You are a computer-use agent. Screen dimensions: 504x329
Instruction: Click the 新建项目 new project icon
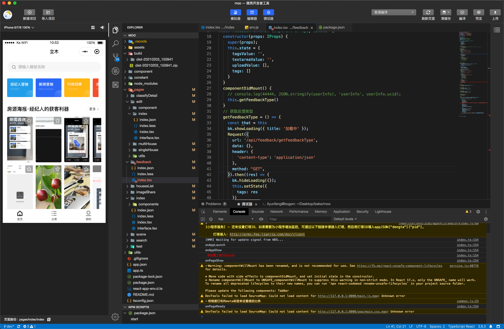[30, 12]
